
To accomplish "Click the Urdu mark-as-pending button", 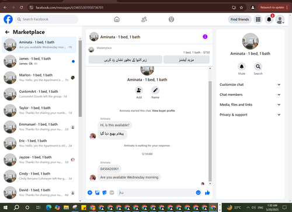I will pyautogui.click(x=126, y=60).
